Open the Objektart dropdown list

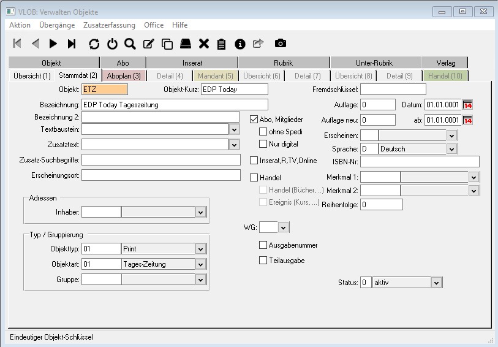tap(200, 264)
